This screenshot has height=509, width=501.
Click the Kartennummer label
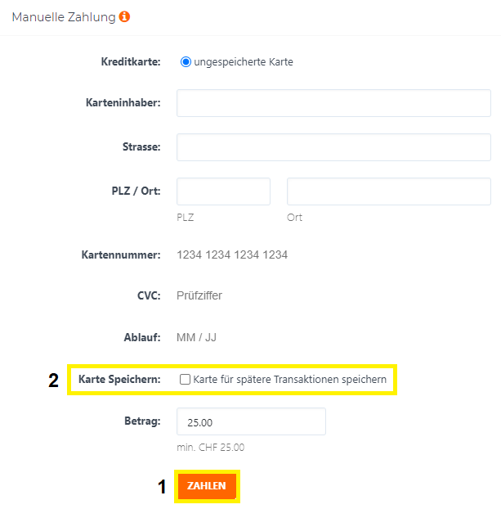pos(121,254)
